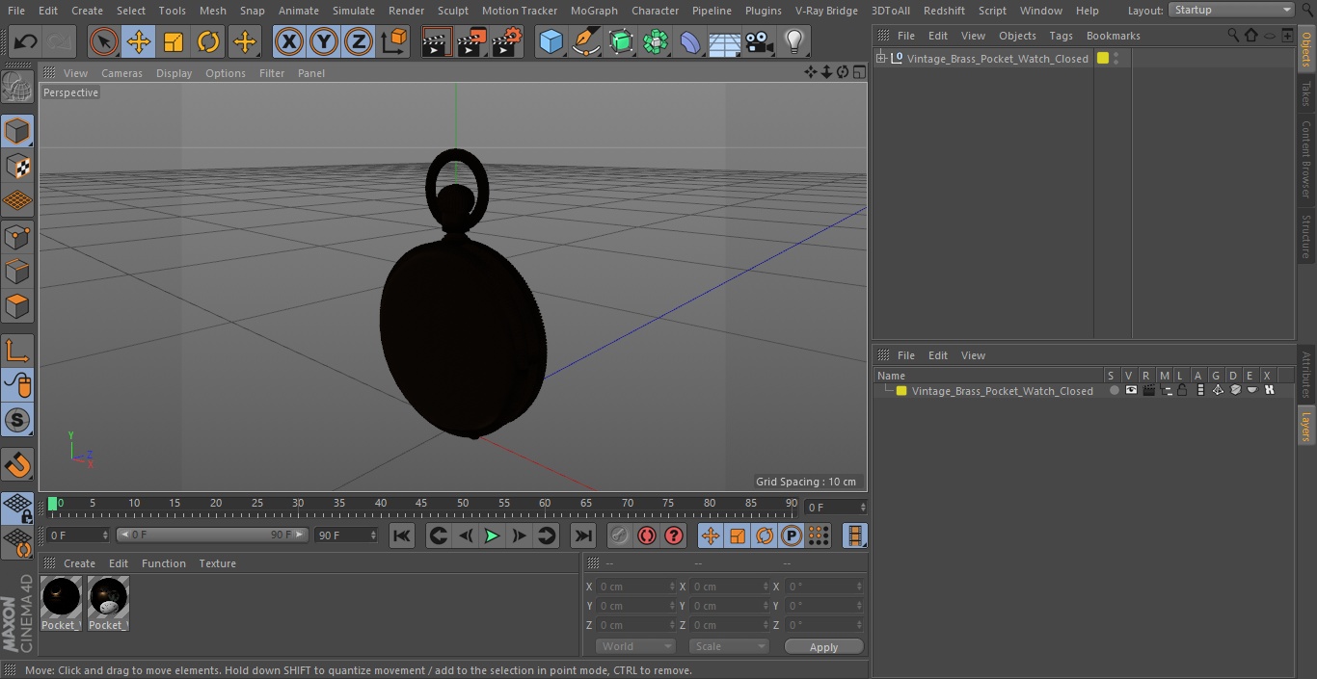Open the Scale mode dropdown
1317x679 pixels.
point(729,646)
